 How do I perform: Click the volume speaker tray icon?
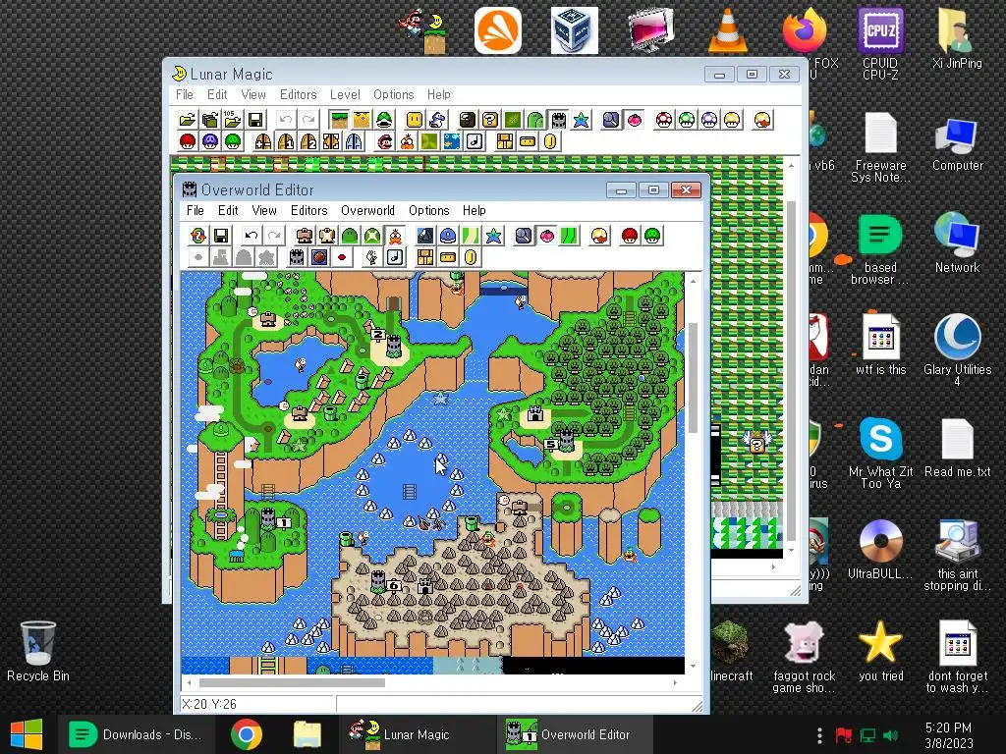click(891, 734)
